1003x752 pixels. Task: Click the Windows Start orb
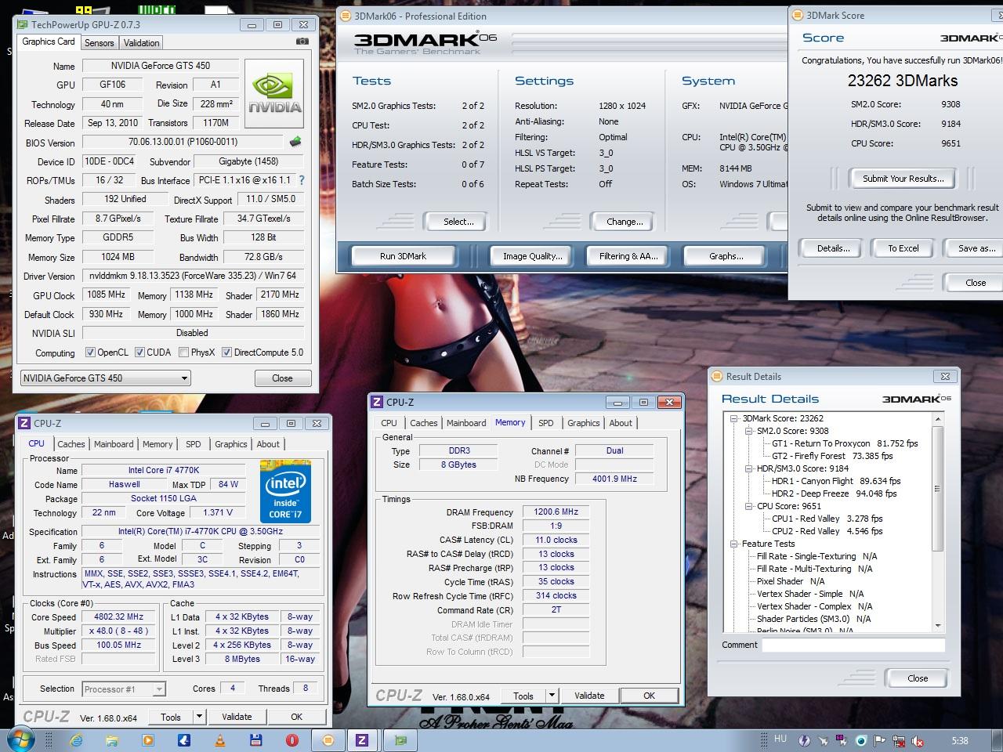(x=20, y=739)
